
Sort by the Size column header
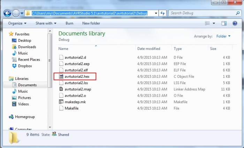(x=213, y=49)
